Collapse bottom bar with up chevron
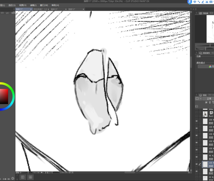 point(17,175)
